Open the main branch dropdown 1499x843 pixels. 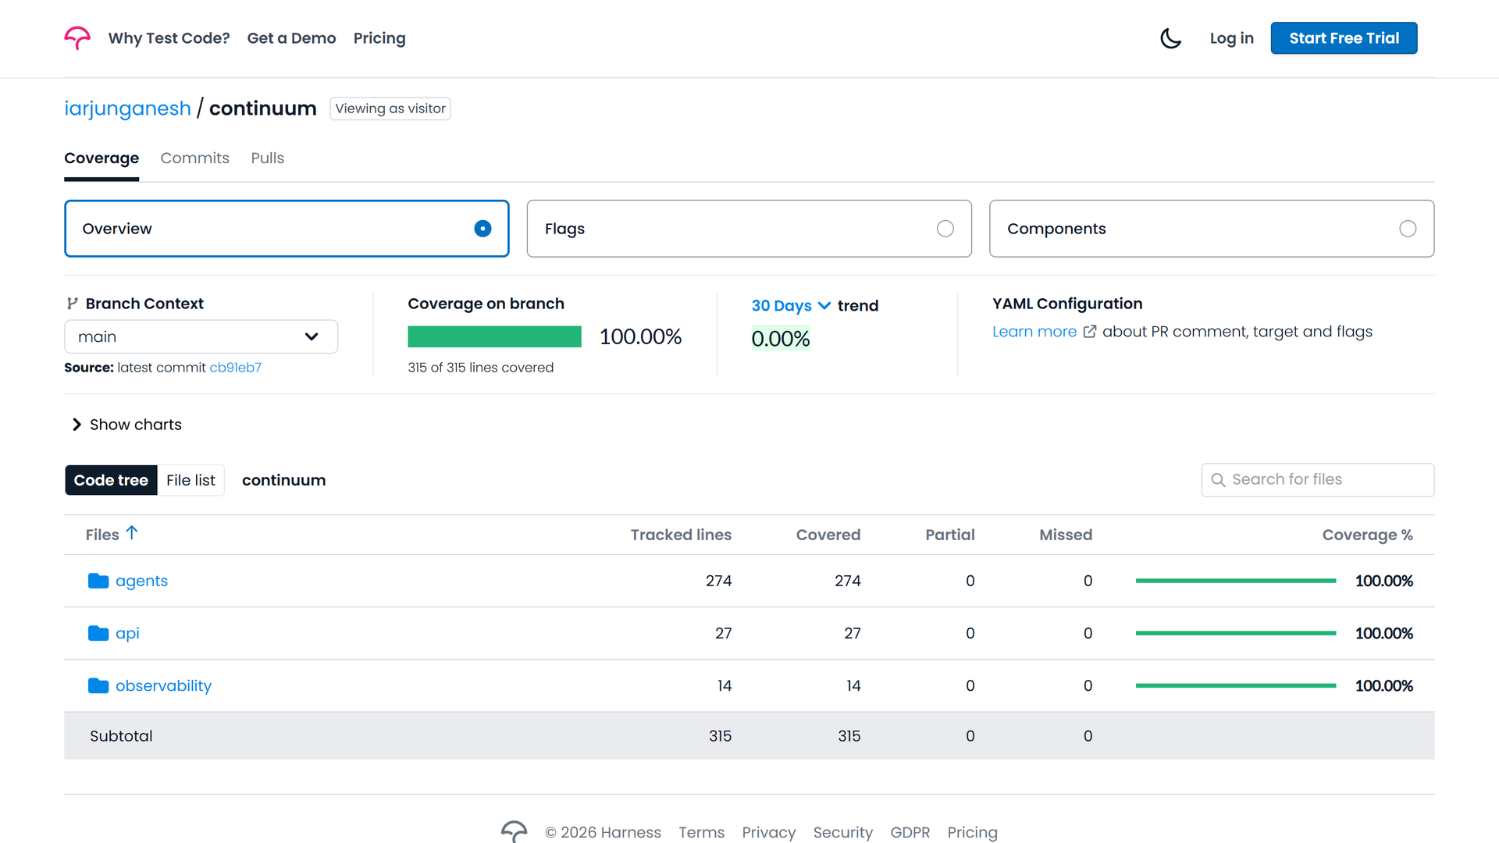point(201,336)
